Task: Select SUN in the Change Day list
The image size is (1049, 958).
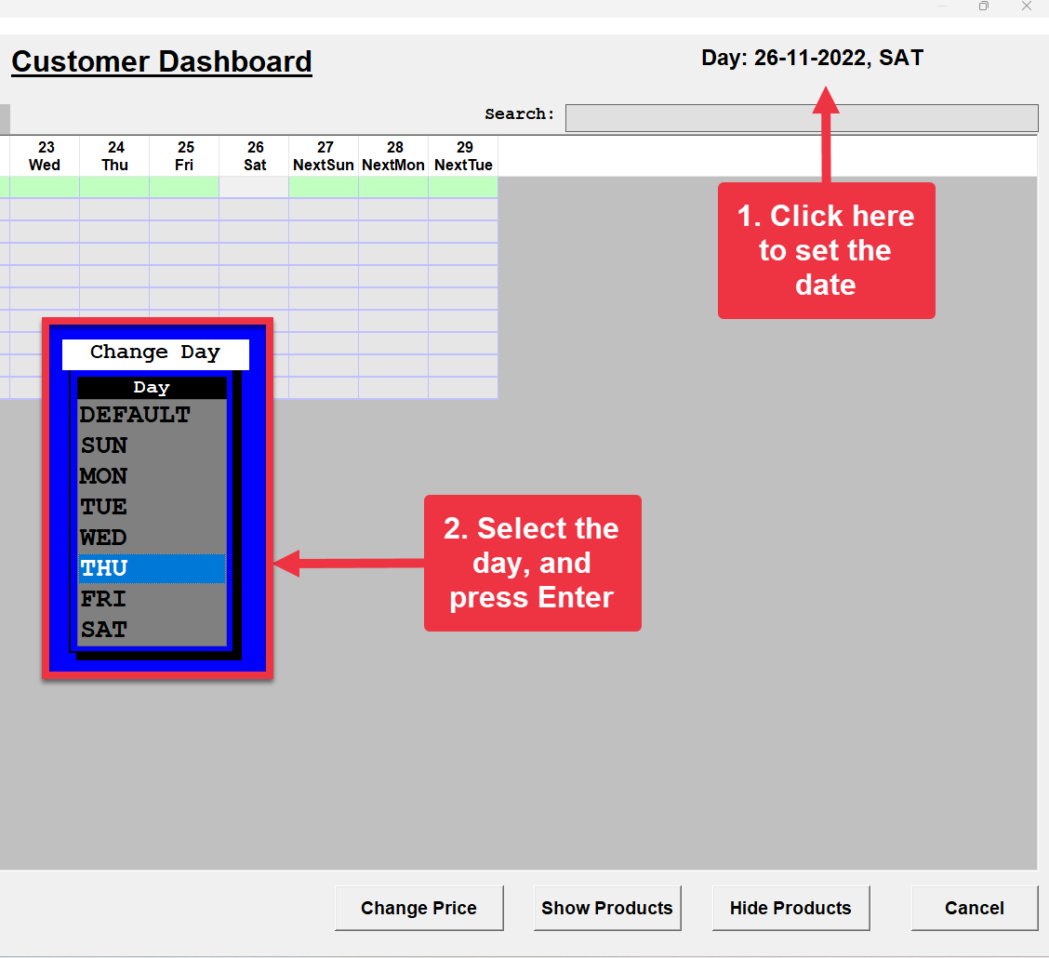Action: coord(152,446)
